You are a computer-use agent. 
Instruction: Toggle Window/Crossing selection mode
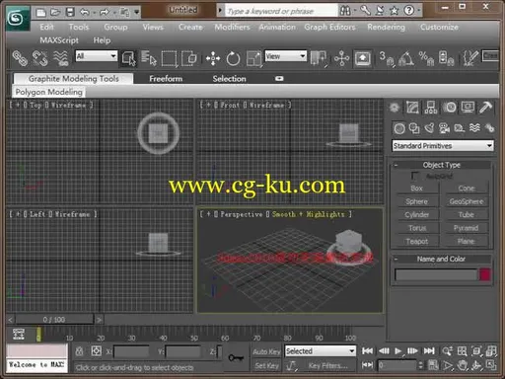(189, 58)
